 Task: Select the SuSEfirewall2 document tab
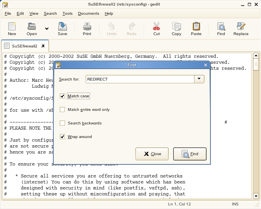[24, 46]
